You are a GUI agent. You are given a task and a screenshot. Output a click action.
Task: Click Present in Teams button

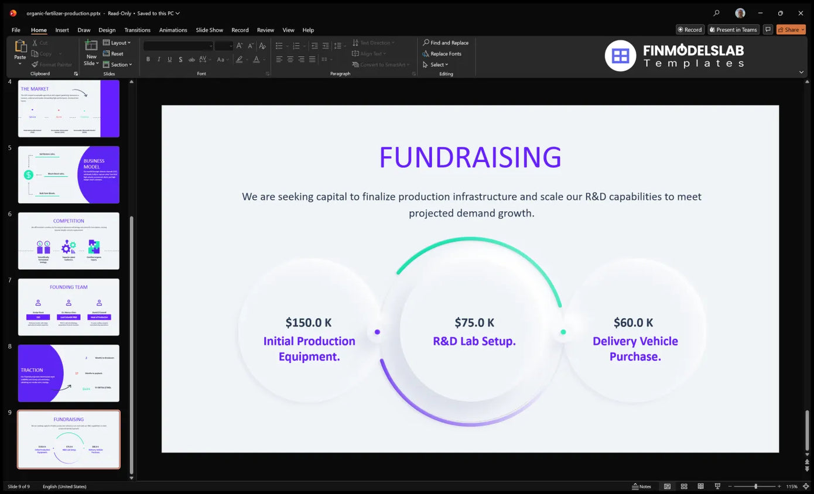point(733,29)
